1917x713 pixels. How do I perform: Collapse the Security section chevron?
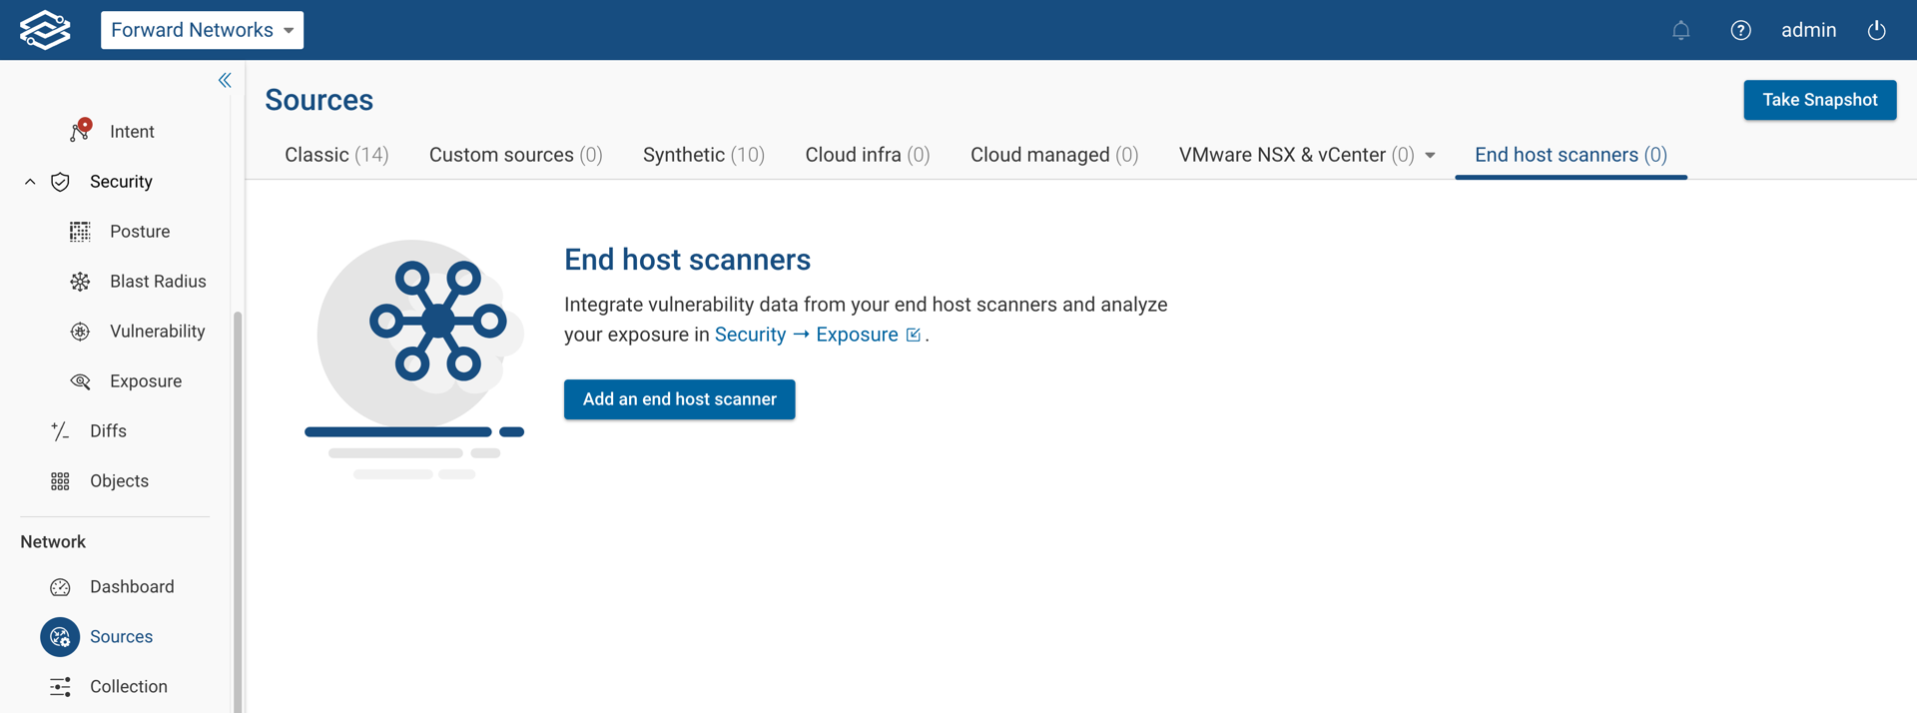[30, 182]
